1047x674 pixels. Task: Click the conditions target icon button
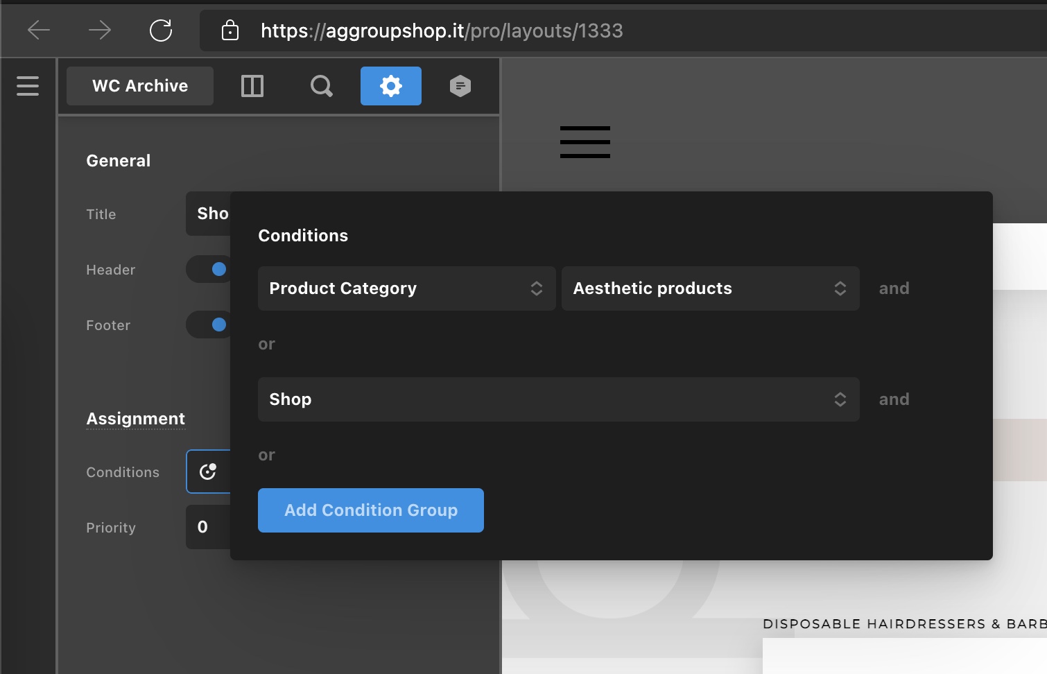(208, 472)
